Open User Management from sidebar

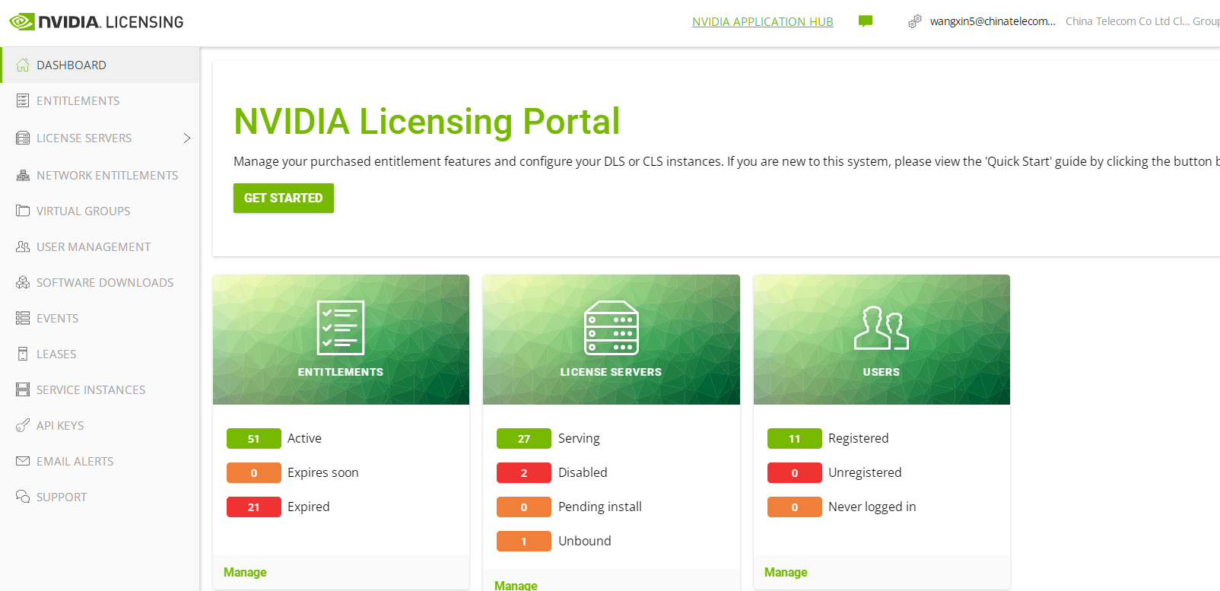(x=93, y=246)
